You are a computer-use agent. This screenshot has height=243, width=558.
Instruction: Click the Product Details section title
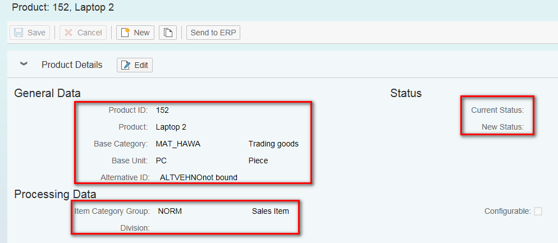click(x=72, y=65)
